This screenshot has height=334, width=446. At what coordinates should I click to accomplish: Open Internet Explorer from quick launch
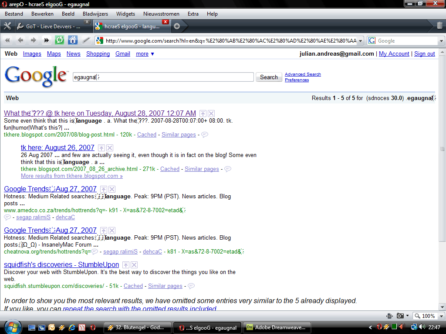click(72, 327)
